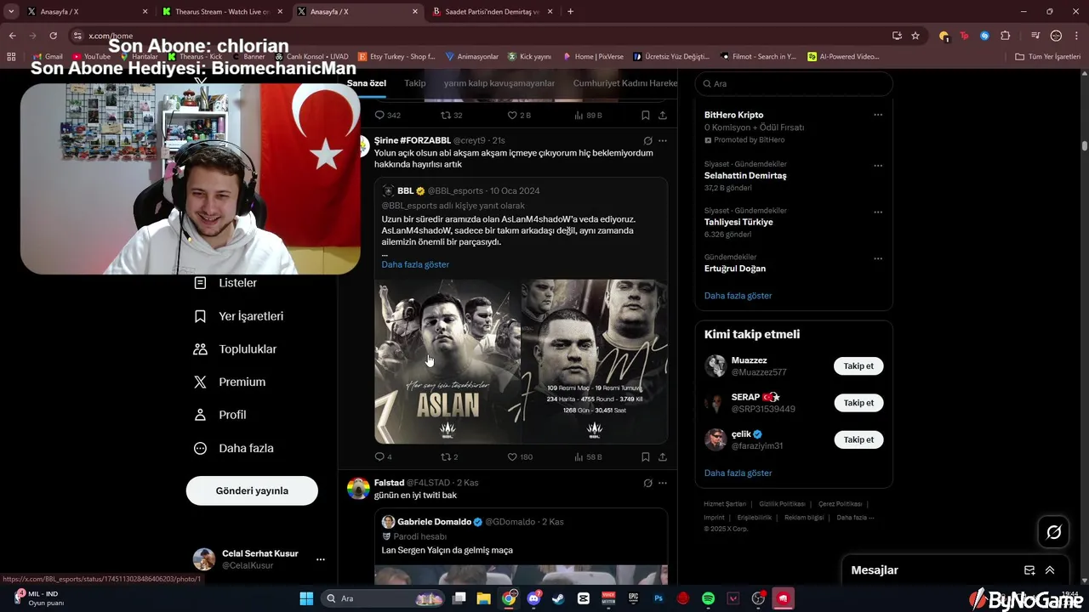Switch to Saadet Partisi'nden Demirtaş browser tab
This screenshot has width=1089, height=612.
(491, 12)
